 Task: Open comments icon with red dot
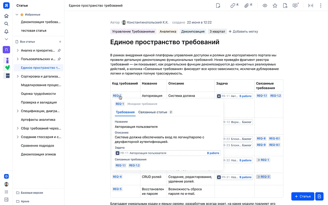pos(295,5)
